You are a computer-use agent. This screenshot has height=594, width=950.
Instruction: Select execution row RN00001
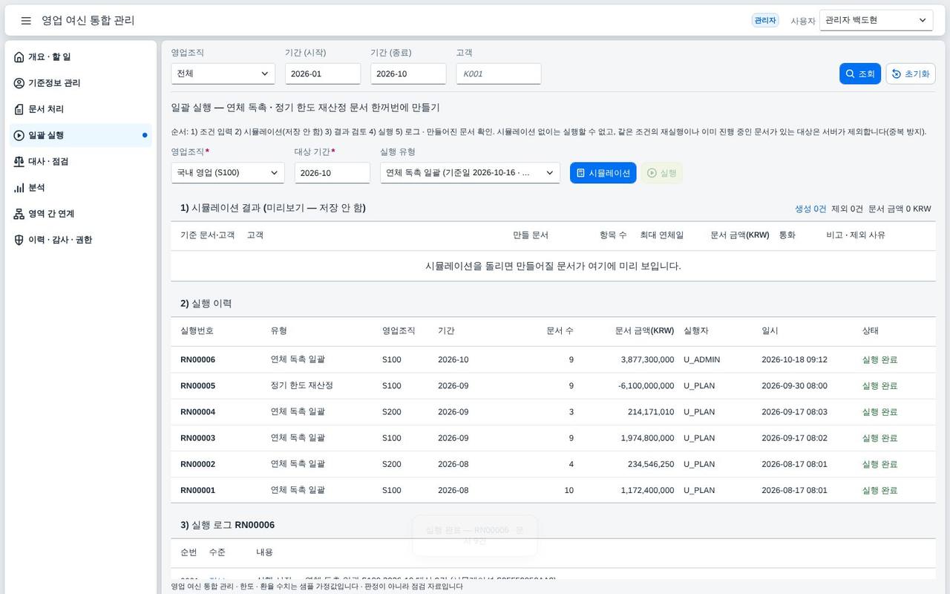click(553, 490)
